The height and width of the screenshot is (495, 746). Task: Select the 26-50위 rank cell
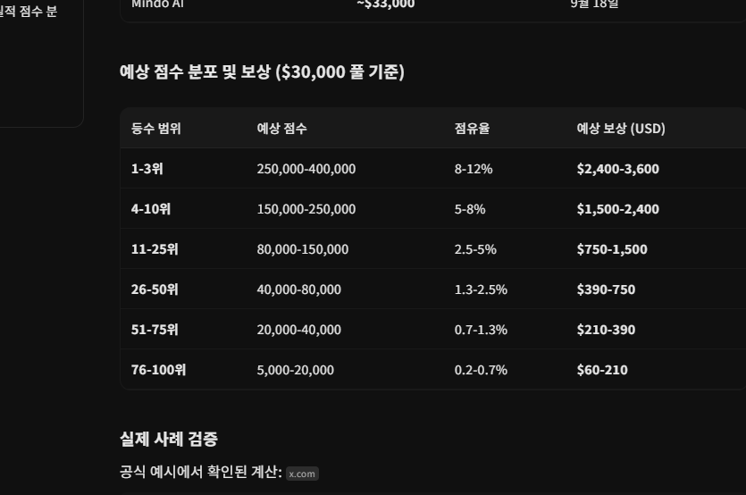(x=155, y=289)
